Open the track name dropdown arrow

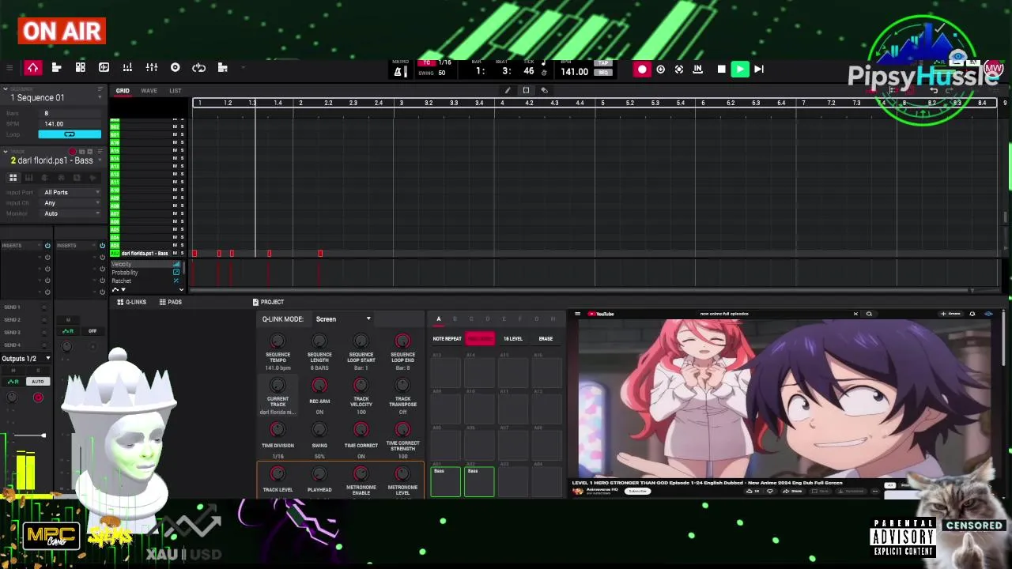[100, 160]
